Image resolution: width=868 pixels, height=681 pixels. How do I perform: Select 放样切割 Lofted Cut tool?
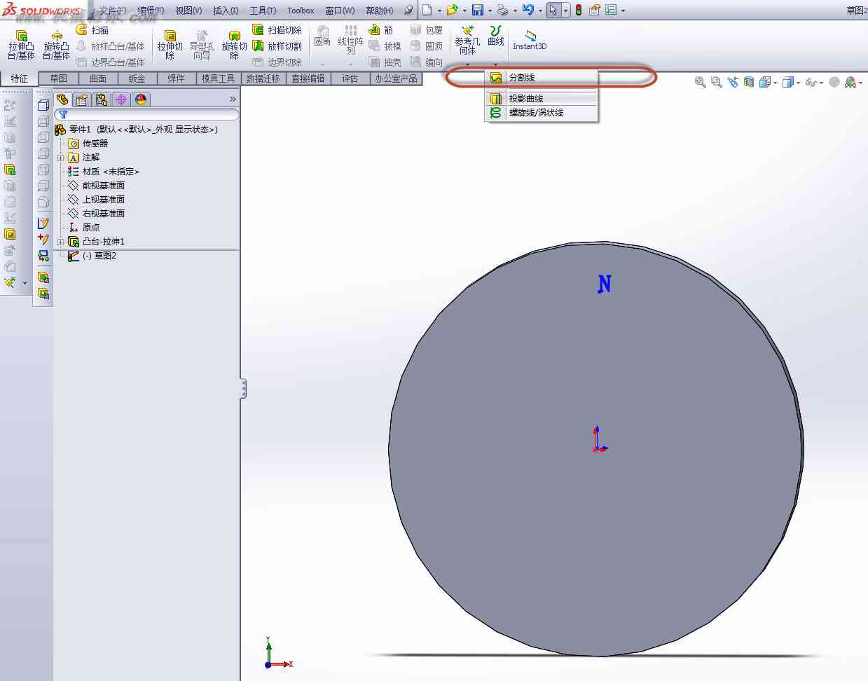click(x=277, y=46)
